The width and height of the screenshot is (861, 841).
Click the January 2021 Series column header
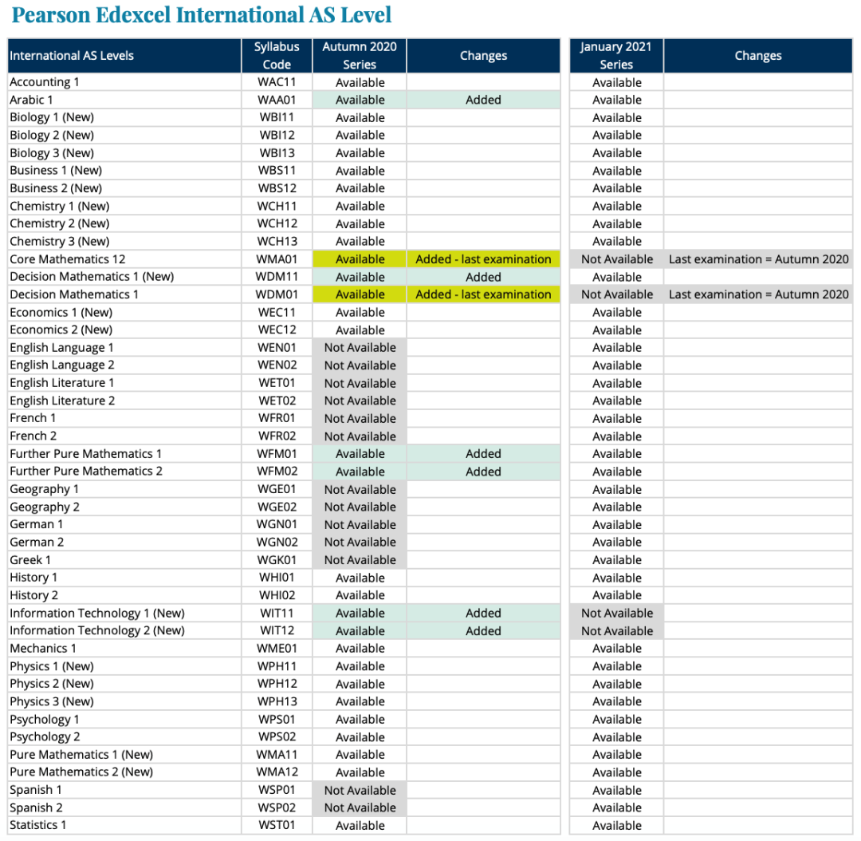pos(616,56)
